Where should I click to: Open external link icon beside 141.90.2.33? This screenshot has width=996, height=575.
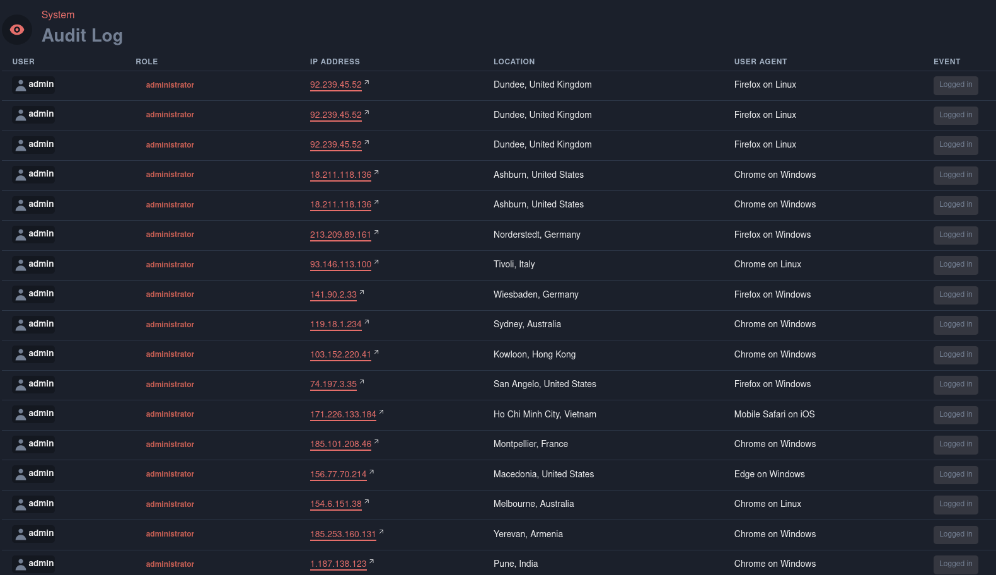pos(362,293)
